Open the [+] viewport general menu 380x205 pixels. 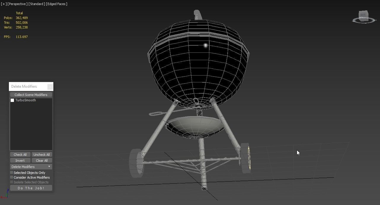[x=4, y=4]
